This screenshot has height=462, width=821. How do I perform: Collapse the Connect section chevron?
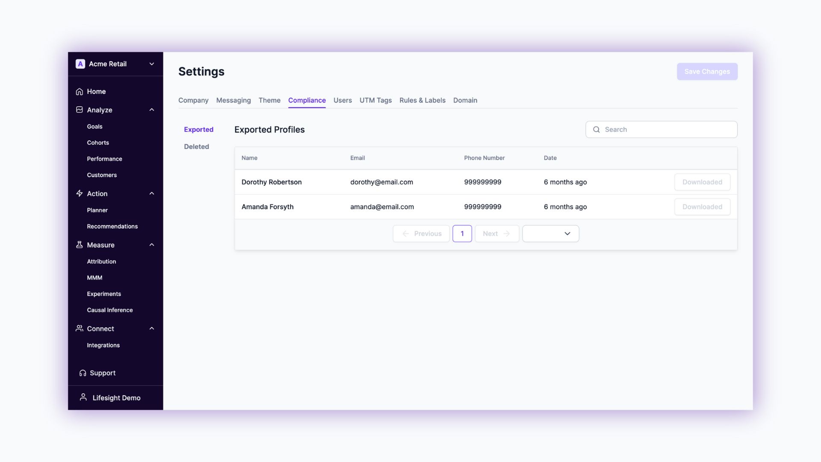(x=151, y=329)
